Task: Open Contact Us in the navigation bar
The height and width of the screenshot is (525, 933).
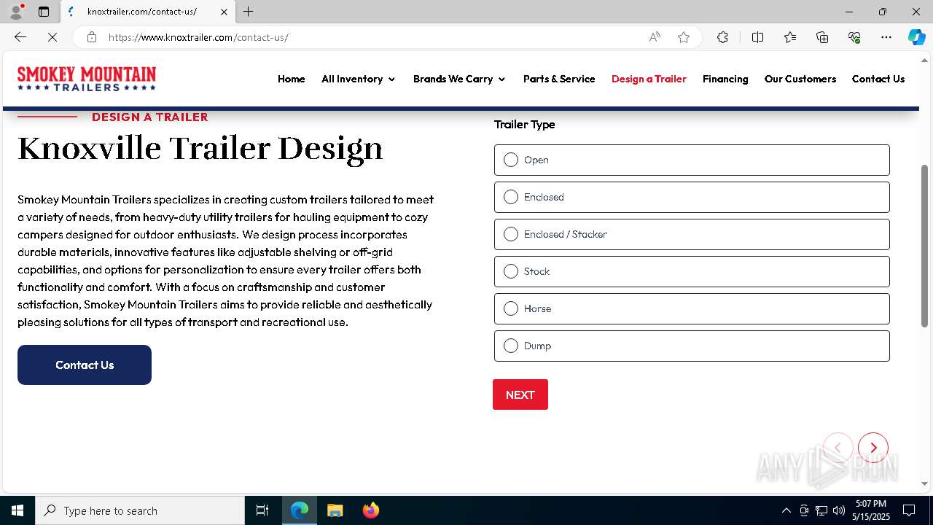Action: click(878, 79)
